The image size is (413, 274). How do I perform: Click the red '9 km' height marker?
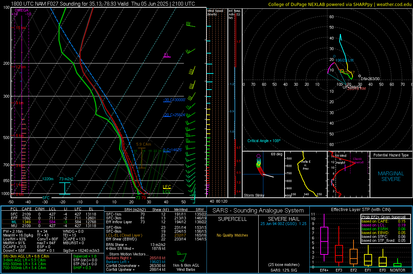click(20, 103)
